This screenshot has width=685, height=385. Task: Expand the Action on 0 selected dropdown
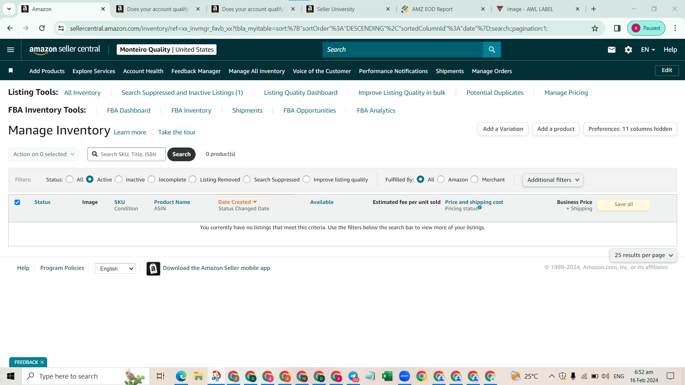pos(43,154)
